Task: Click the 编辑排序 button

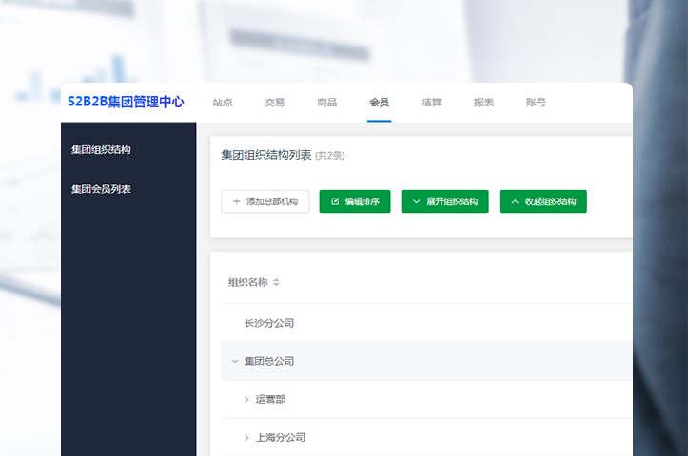Action: coord(355,201)
